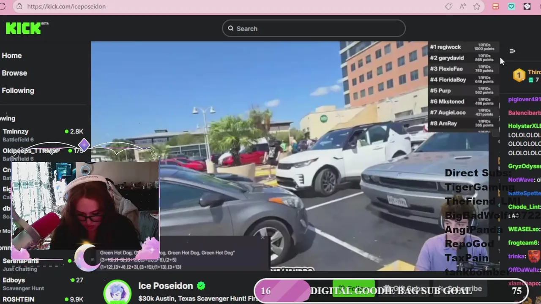Click the #3 FlexieFae leaderboard row
541x304 pixels.
point(462,69)
